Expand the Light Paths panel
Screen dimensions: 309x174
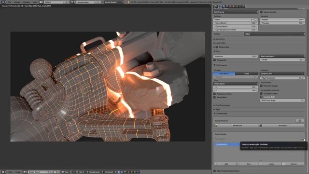tap(220, 43)
